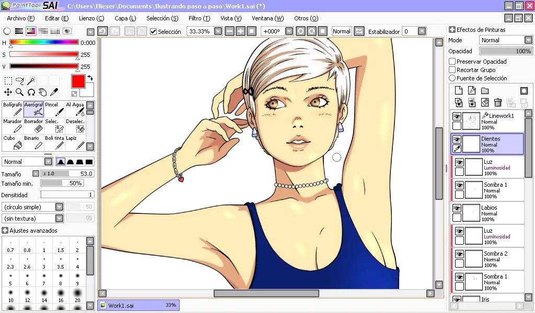535x313 pixels.
Task: Open the brush blending Normal dropdown
Action: click(49, 162)
